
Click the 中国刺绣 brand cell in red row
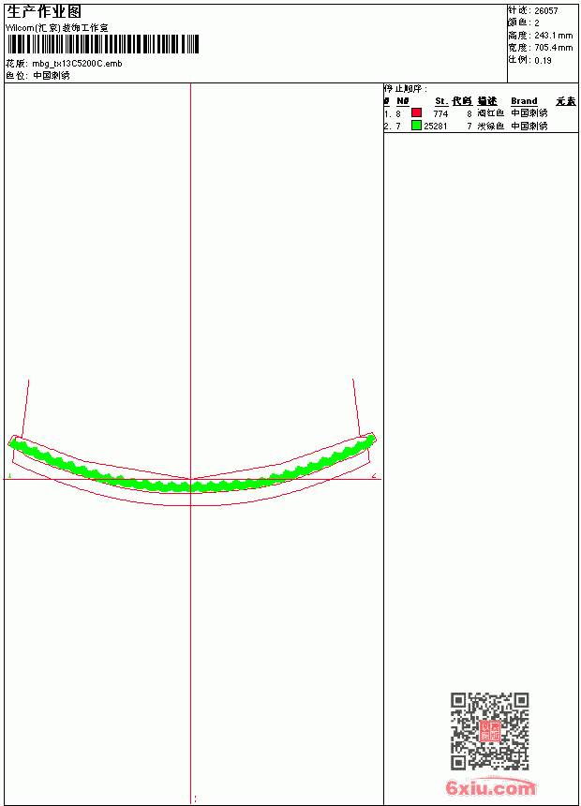[x=529, y=113]
